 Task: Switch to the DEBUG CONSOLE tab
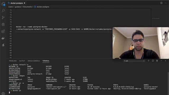[x=34, y=61]
